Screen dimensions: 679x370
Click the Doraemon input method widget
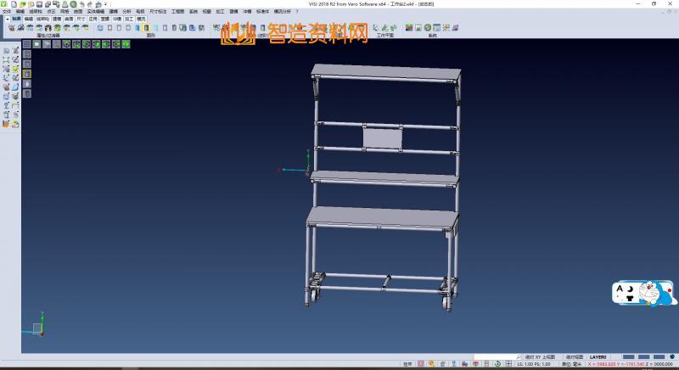coord(643,294)
